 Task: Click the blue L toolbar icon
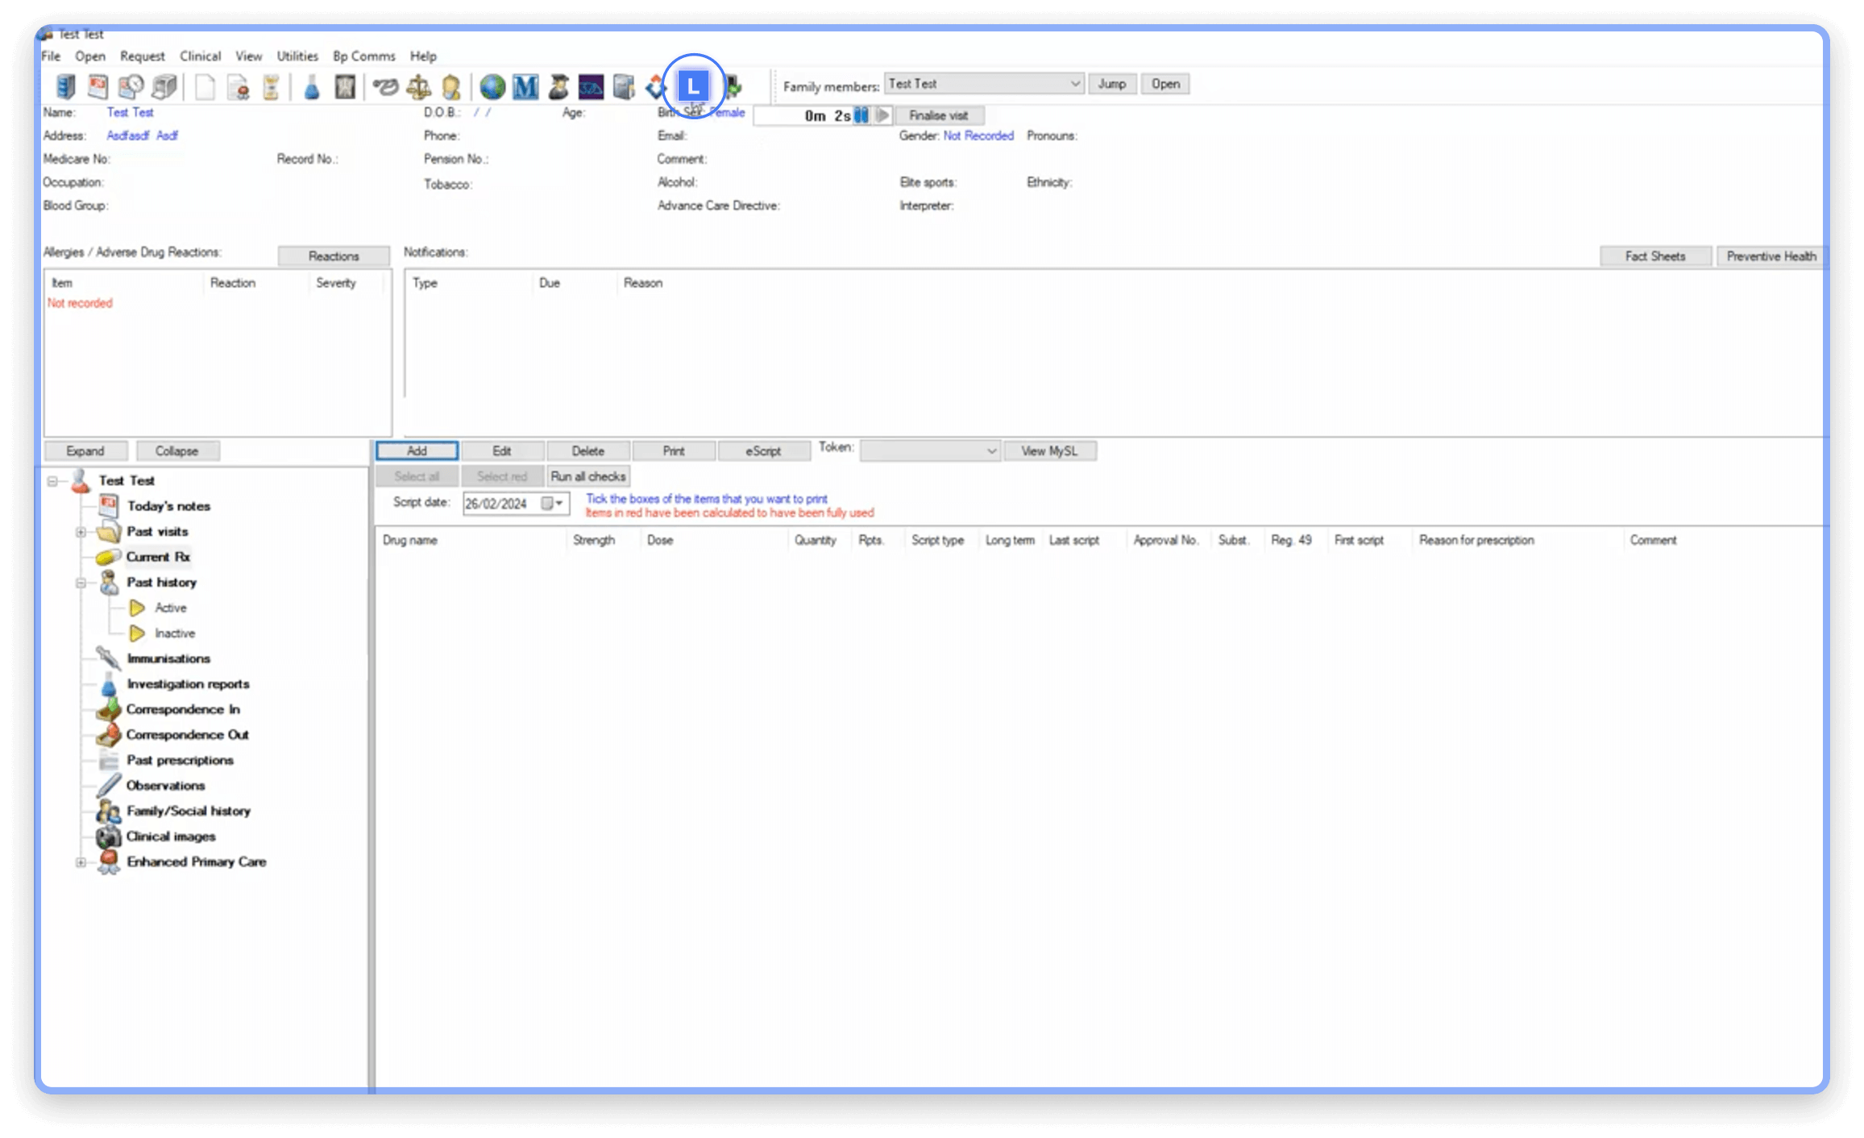(x=693, y=85)
